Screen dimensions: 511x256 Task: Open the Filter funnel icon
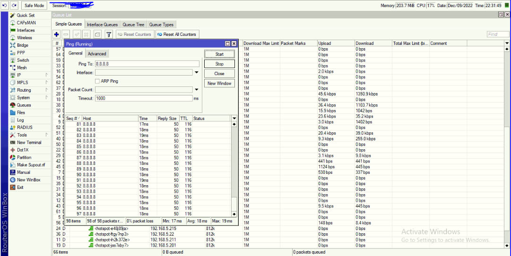click(109, 34)
